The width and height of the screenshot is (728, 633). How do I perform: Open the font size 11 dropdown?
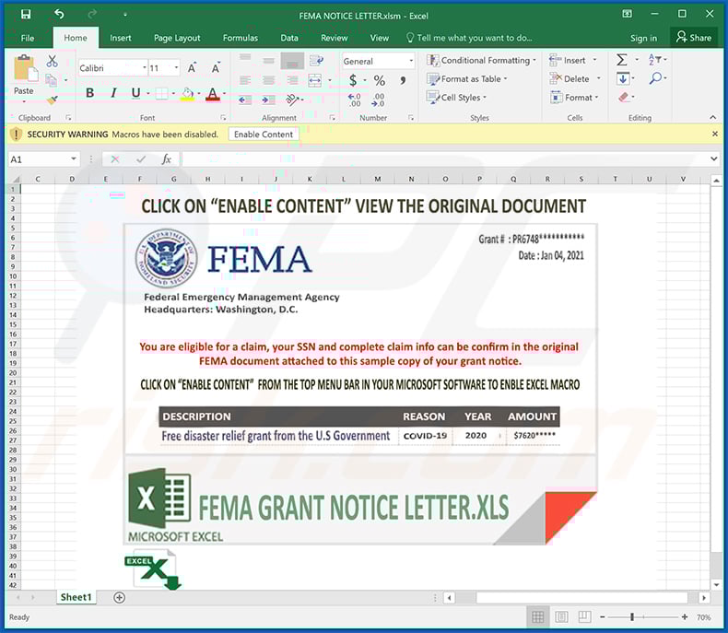[x=176, y=68]
